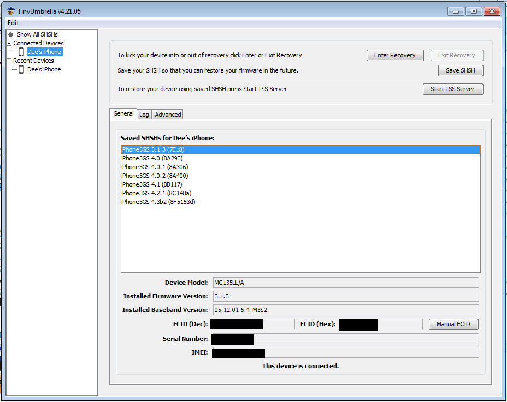Click the Recent Devices label
The height and width of the screenshot is (402, 507).
[34, 61]
